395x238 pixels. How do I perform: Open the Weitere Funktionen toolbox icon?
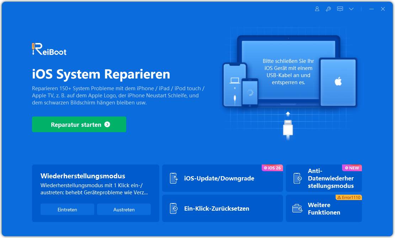(x=297, y=209)
